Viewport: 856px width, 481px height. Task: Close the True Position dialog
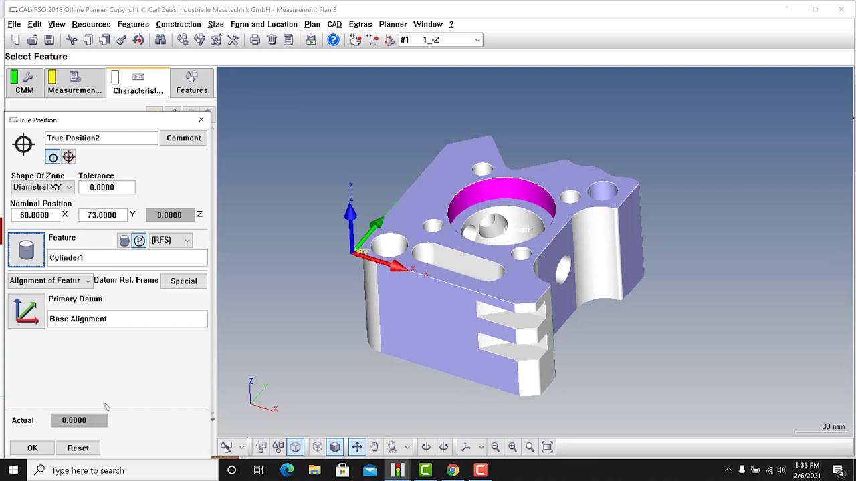[201, 120]
